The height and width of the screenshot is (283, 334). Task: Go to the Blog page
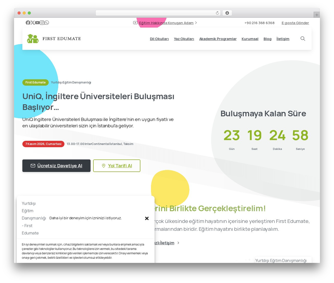click(267, 39)
